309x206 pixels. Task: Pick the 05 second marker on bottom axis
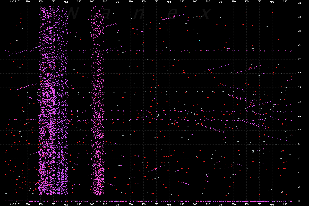pyautogui.click(x=221, y=204)
